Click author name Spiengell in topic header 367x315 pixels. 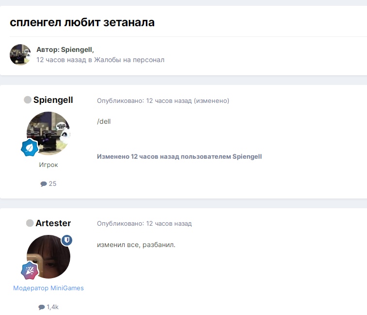click(x=77, y=50)
